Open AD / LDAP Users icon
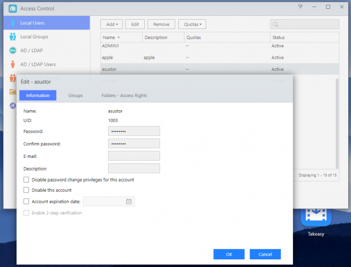351x267 pixels. (x=13, y=64)
